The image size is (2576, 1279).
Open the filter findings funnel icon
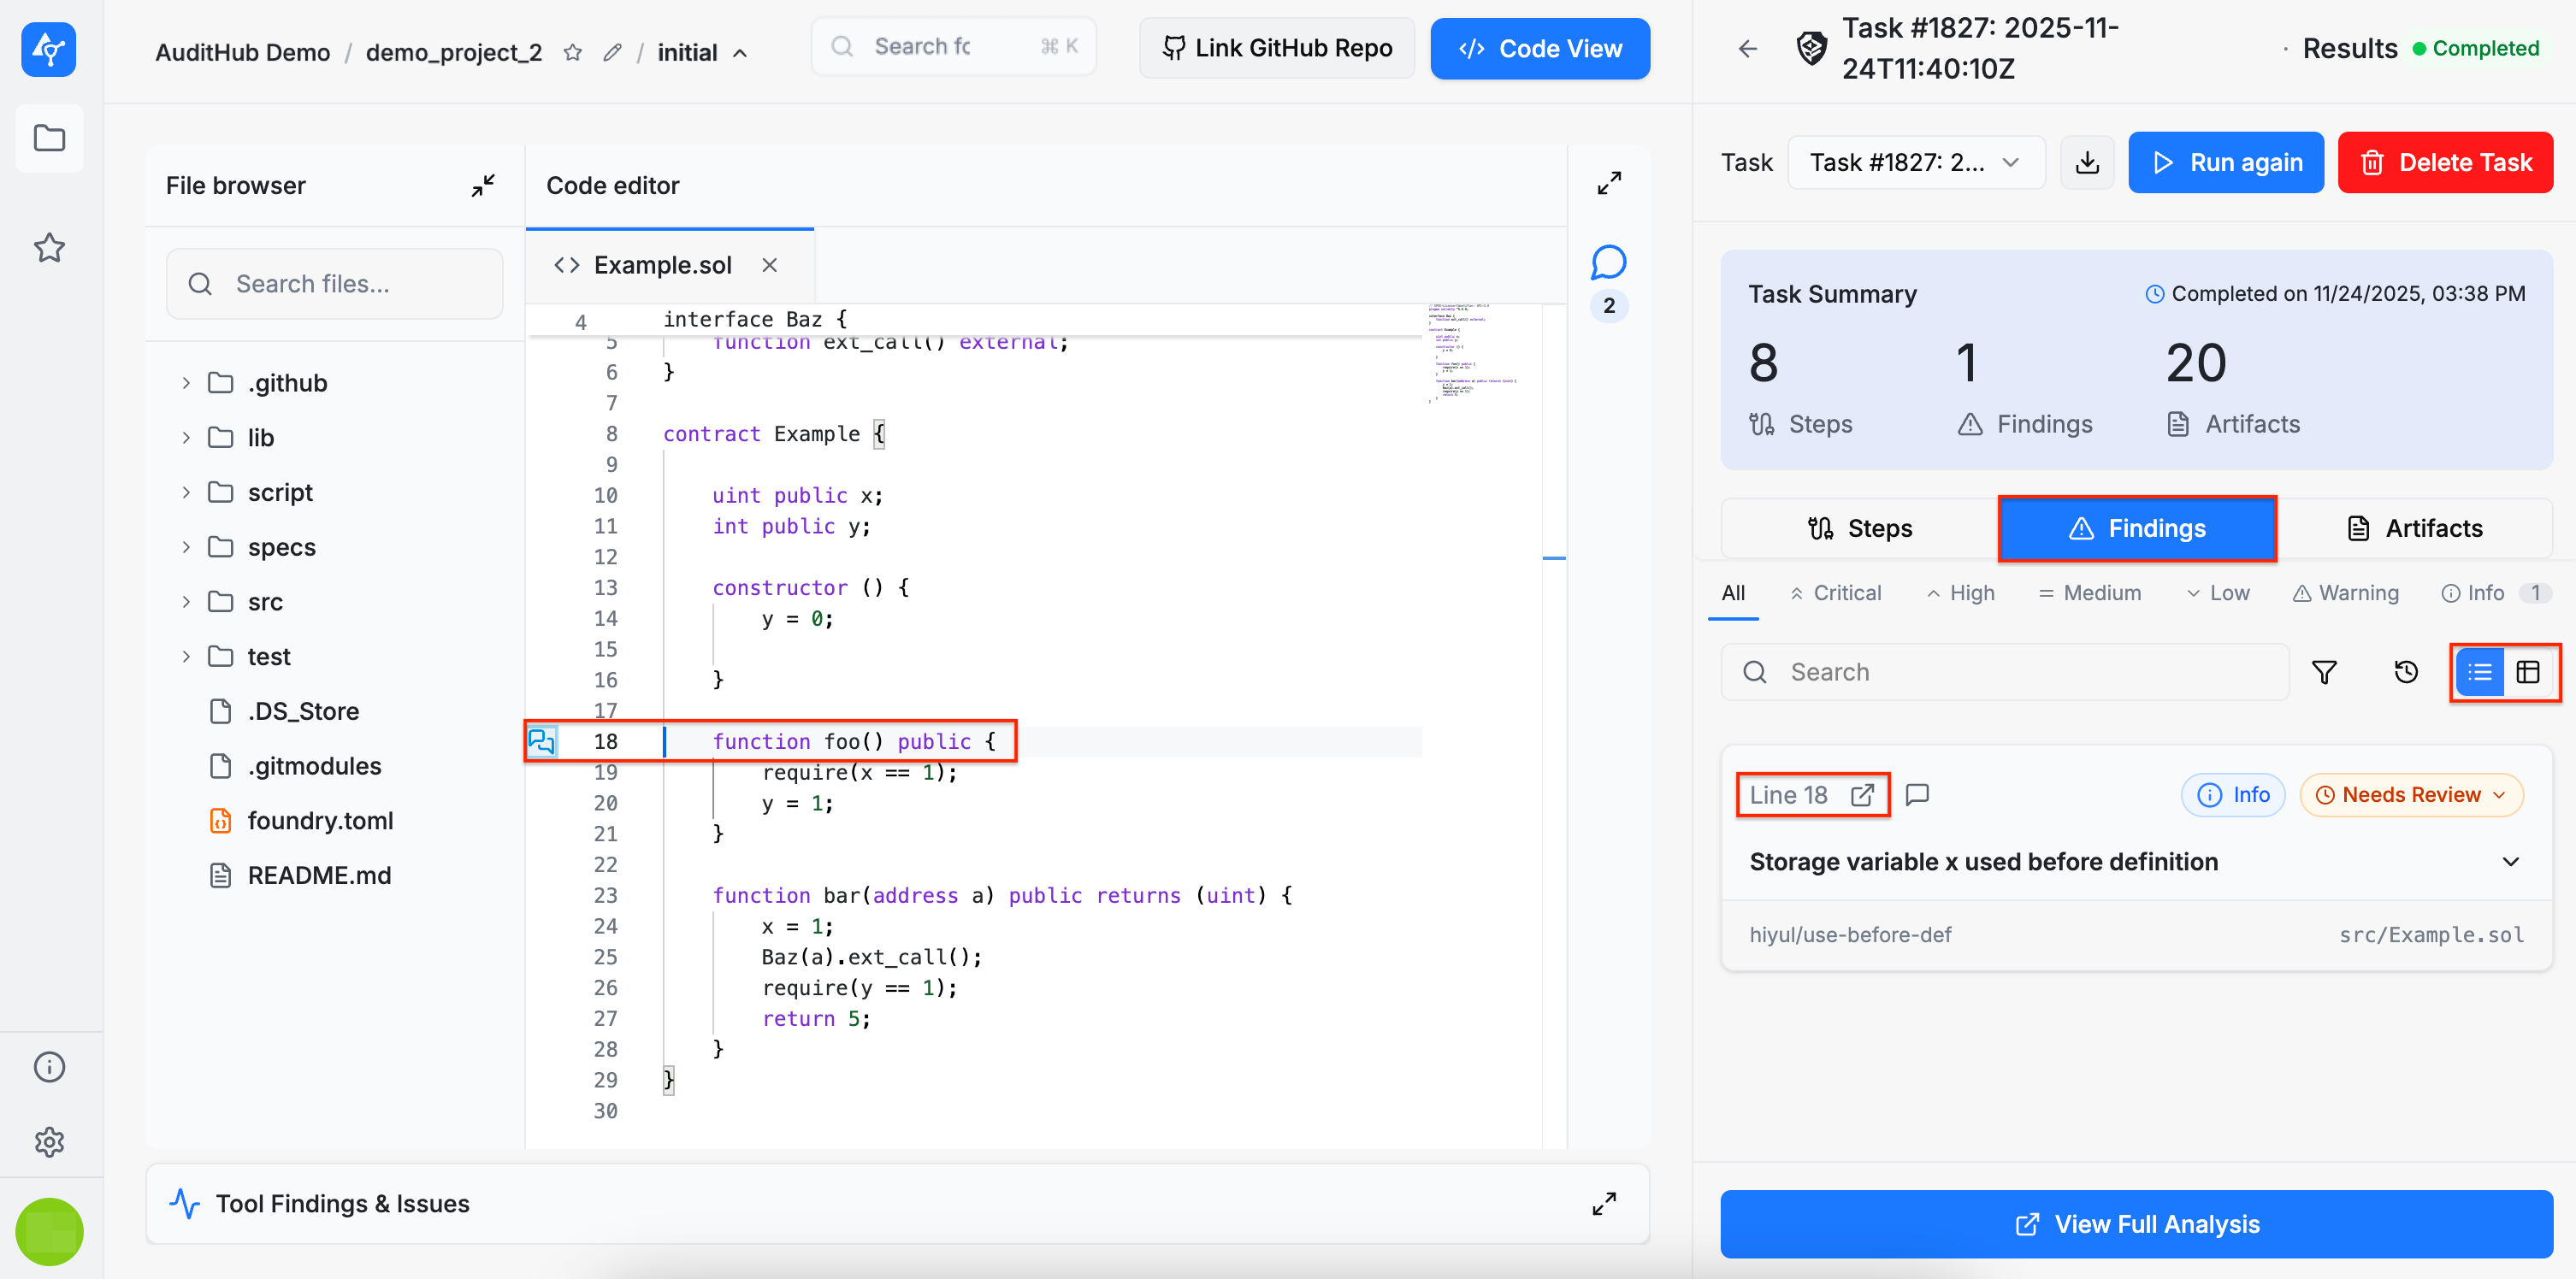tap(2324, 672)
